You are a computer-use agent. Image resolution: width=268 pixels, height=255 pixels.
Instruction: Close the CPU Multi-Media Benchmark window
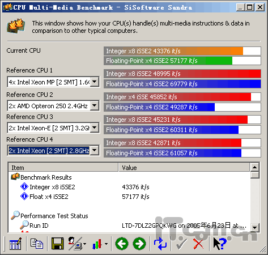point(260,7)
